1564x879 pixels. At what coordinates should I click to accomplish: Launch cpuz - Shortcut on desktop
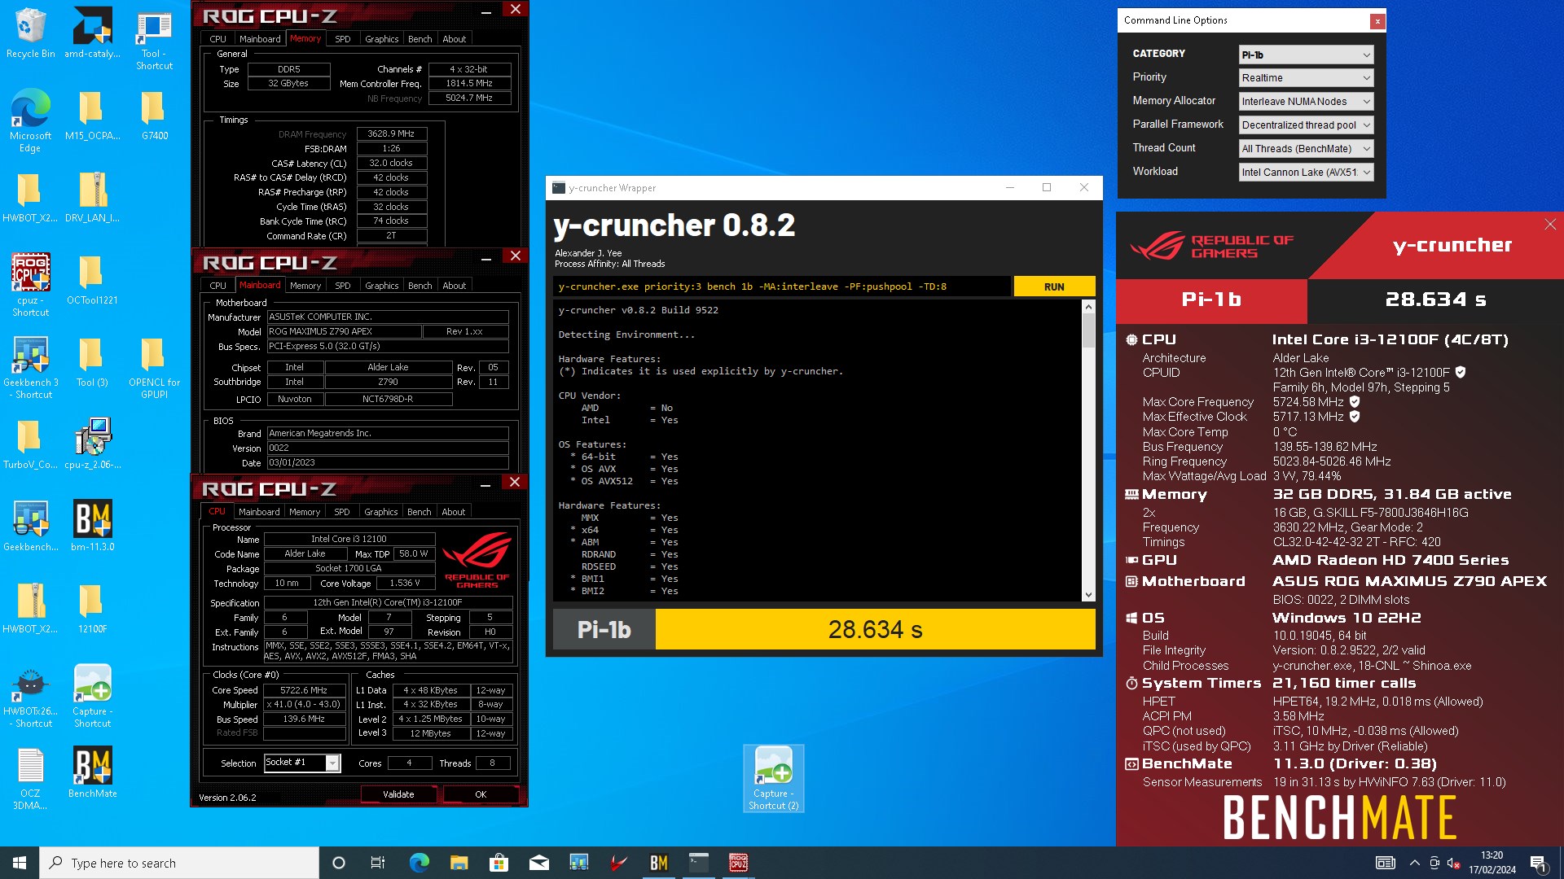(30, 285)
